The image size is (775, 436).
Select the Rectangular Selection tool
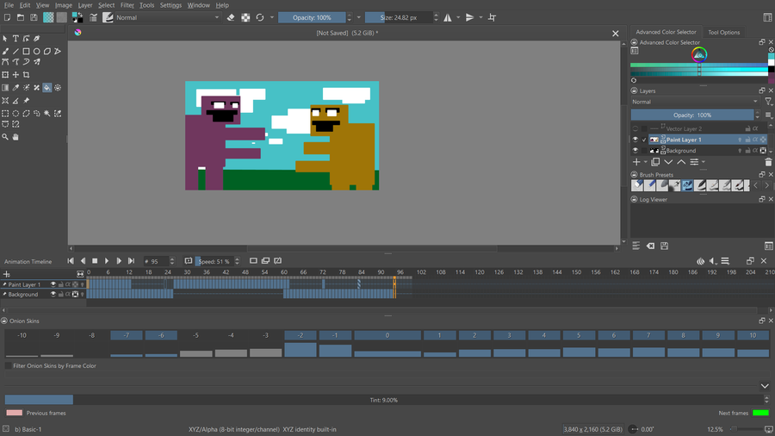pos(5,113)
